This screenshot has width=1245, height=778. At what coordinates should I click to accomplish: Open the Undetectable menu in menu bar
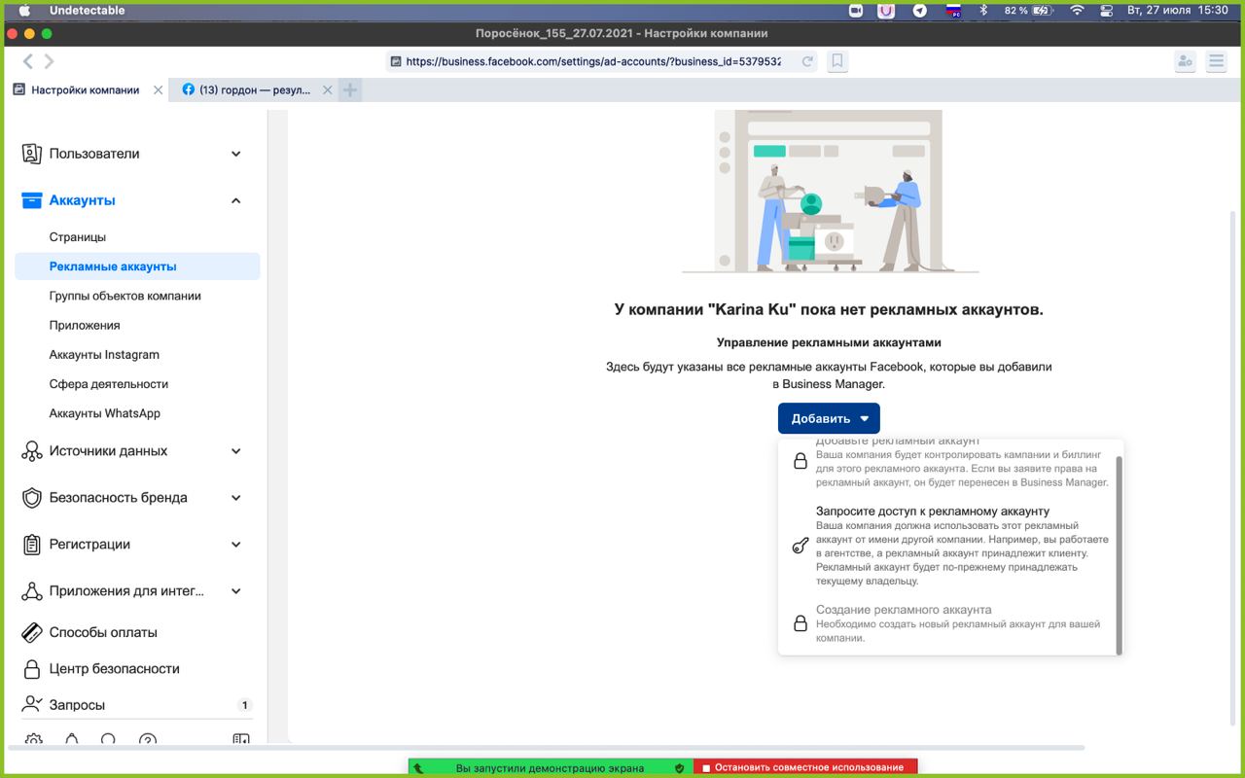(x=88, y=10)
